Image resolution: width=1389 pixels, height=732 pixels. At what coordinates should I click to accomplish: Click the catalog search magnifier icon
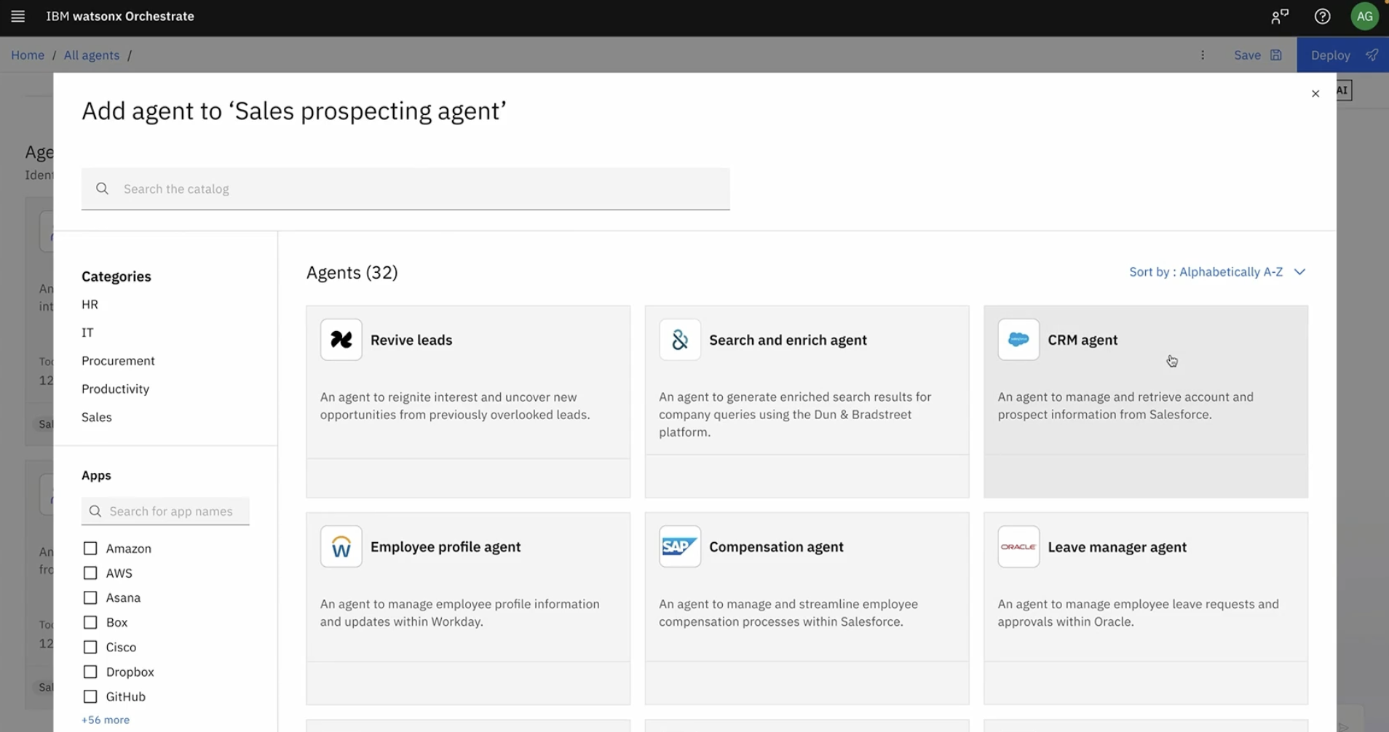point(102,188)
